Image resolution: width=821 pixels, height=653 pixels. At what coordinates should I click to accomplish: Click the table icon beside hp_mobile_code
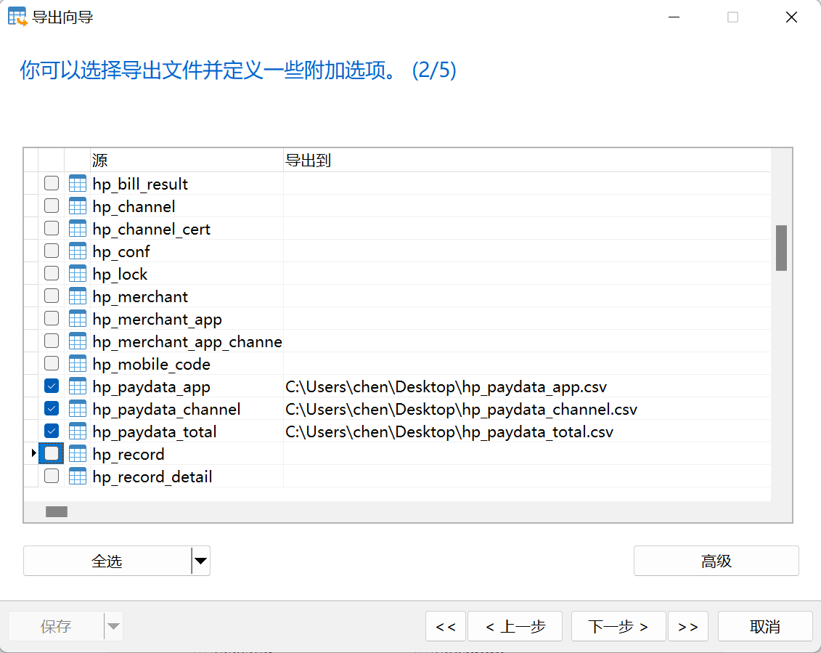[77, 363]
